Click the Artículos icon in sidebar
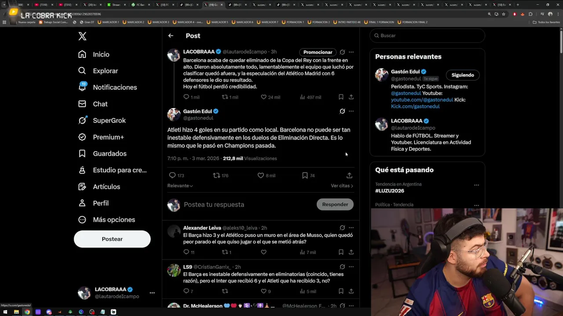The image size is (563, 316). [82, 187]
